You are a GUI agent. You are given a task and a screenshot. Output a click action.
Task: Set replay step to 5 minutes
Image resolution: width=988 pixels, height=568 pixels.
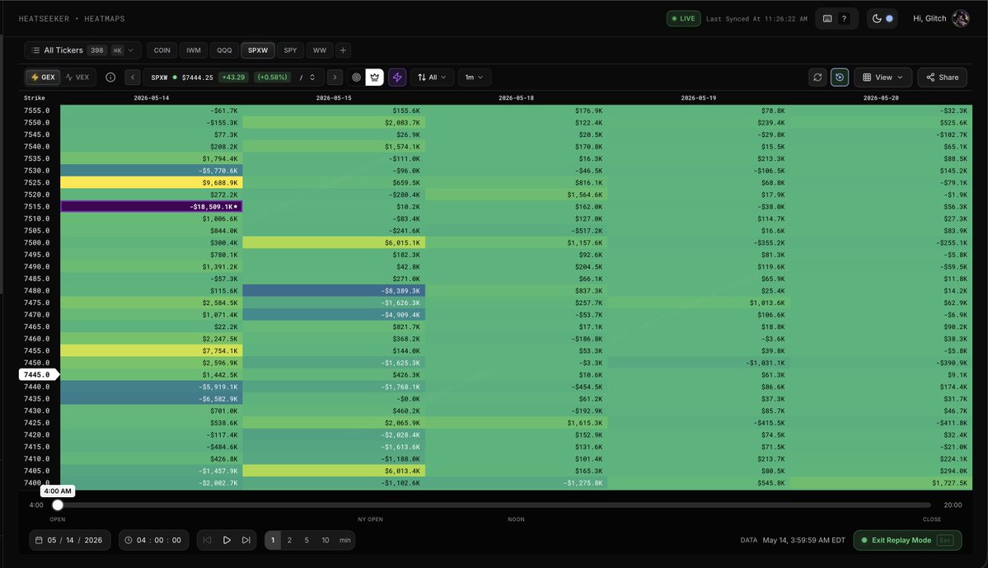(x=307, y=540)
